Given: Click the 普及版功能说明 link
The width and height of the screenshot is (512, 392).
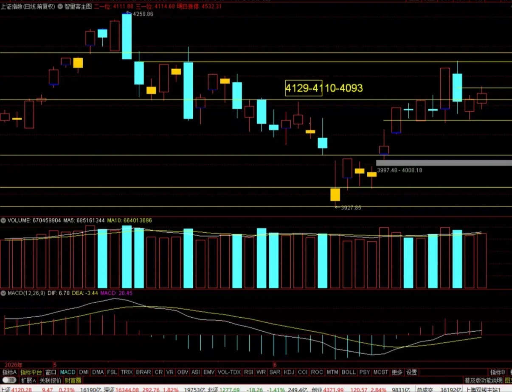Looking at the screenshot, I should coord(483,380).
